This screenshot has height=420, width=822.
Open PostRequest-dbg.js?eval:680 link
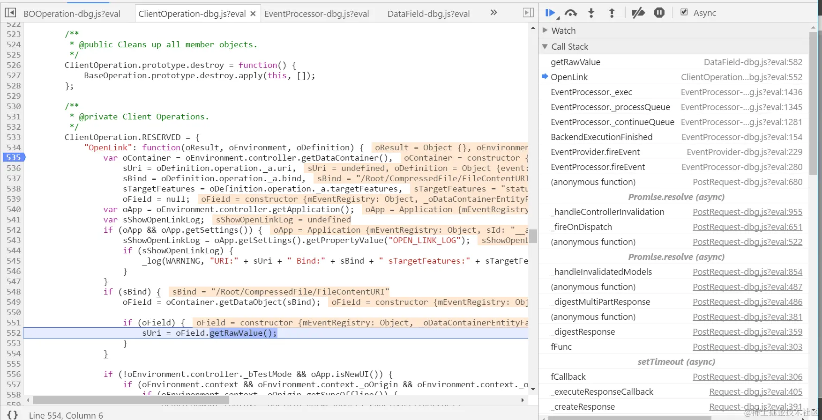point(747,182)
